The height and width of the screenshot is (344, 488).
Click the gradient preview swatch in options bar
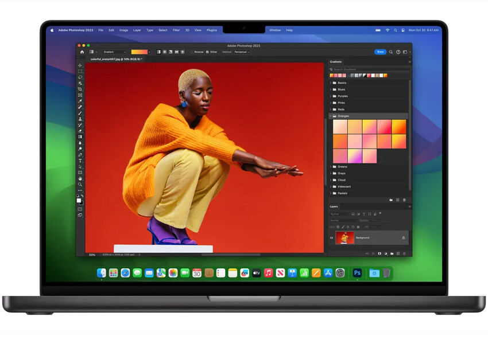coord(140,52)
